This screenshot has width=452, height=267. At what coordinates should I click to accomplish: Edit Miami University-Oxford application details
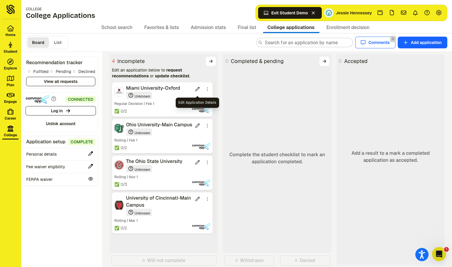click(x=197, y=89)
